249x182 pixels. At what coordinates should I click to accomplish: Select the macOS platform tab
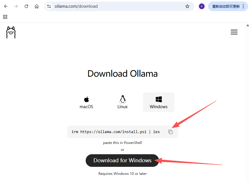point(86,102)
